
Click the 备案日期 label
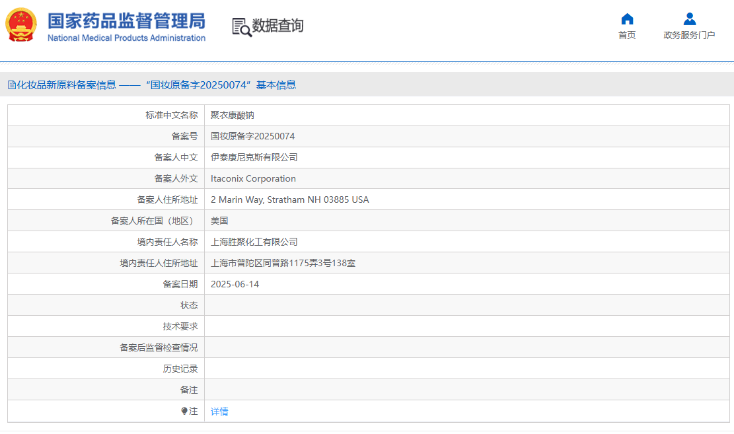point(180,284)
